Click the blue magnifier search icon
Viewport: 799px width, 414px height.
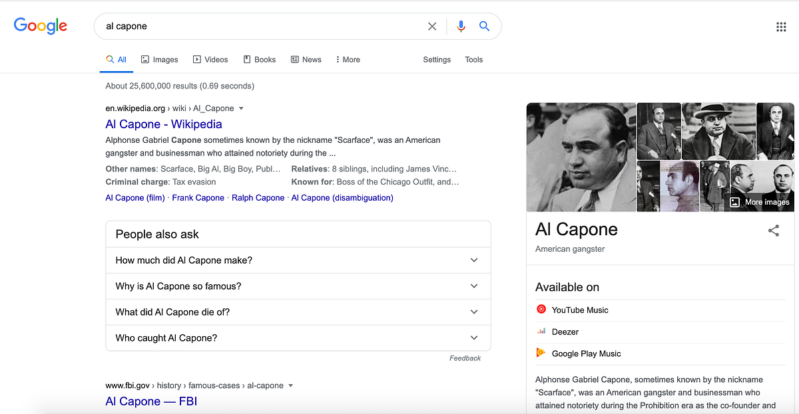click(x=485, y=27)
